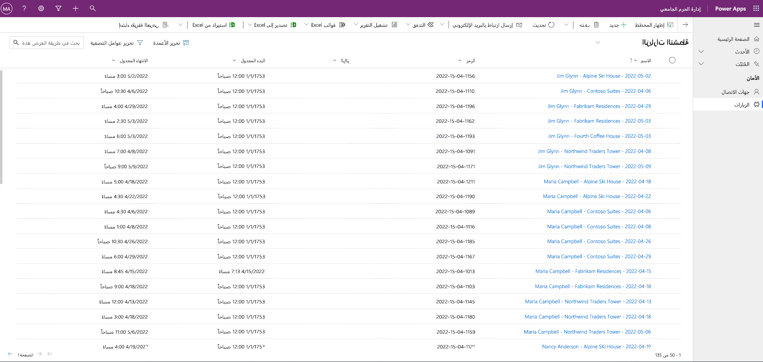763x362 pixels.
Task: Toggle the hamburger navigation menu
Action: 757,25
